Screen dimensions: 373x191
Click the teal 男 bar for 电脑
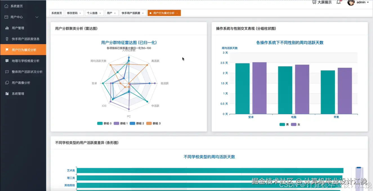[x=285, y=90]
